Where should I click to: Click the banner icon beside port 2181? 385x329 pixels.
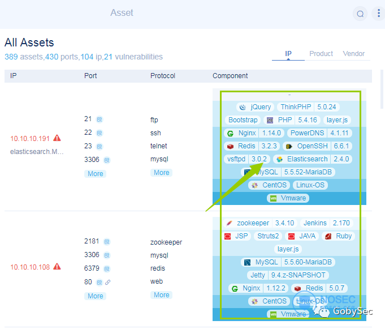tap(107, 242)
